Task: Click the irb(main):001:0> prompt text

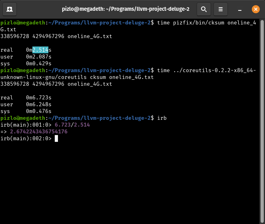Action: click(x=26, y=125)
